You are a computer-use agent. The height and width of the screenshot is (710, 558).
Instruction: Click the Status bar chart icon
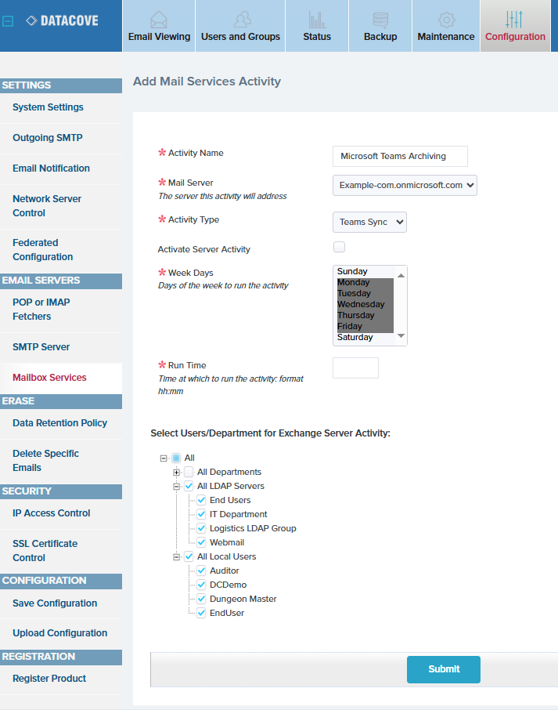point(317,19)
